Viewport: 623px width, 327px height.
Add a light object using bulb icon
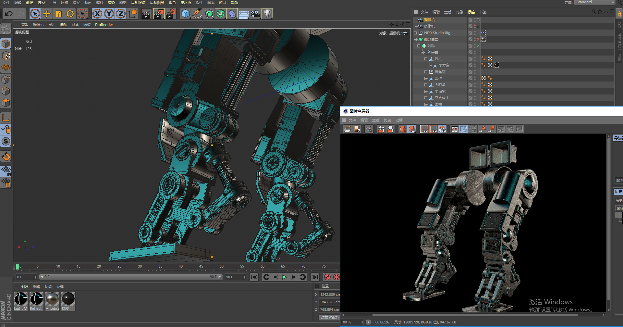(x=267, y=14)
